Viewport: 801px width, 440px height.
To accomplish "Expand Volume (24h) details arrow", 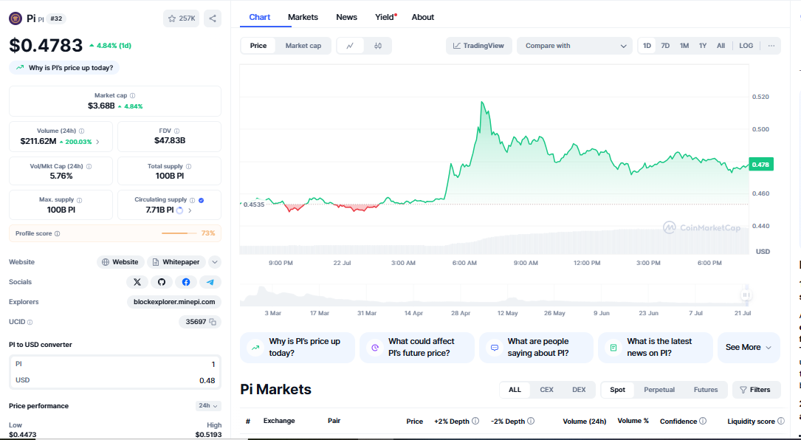I will click(x=97, y=142).
